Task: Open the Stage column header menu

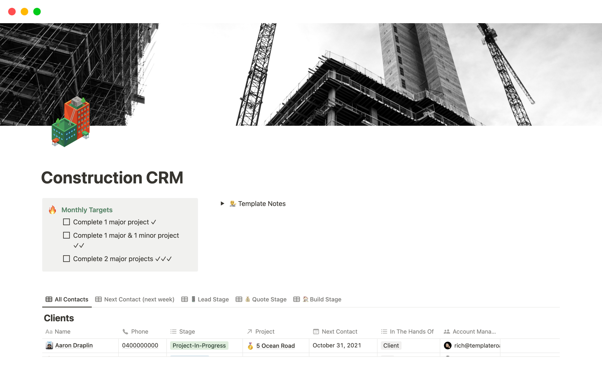Action: tap(187, 332)
